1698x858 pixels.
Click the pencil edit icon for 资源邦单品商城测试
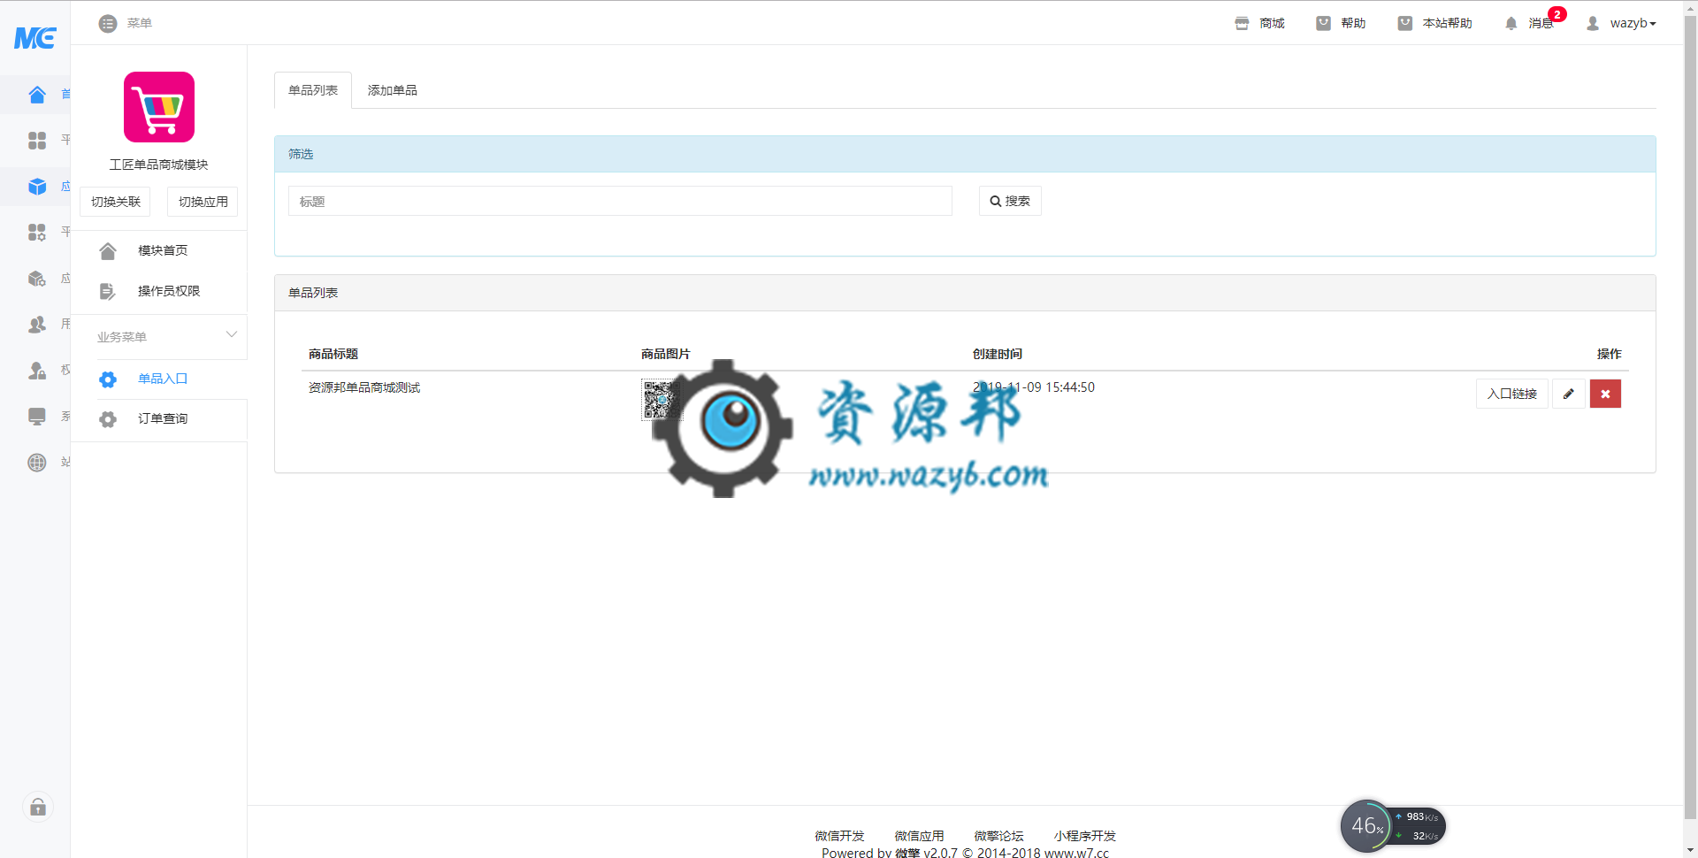click(x=1569, y=394)
